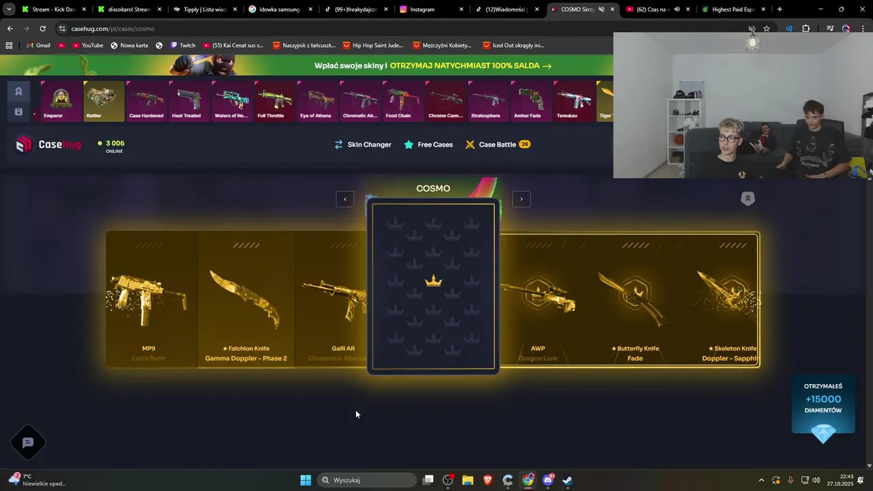Launch Brave browser from the taskbar
The height and width of the screenshot is (491, 873).
[x=488, y=480]
